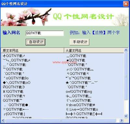The width and height of the screenshot is (130, 124).
Task: Click the horizontal scrollbar right arrow
Action: click(x=122, y=120)
